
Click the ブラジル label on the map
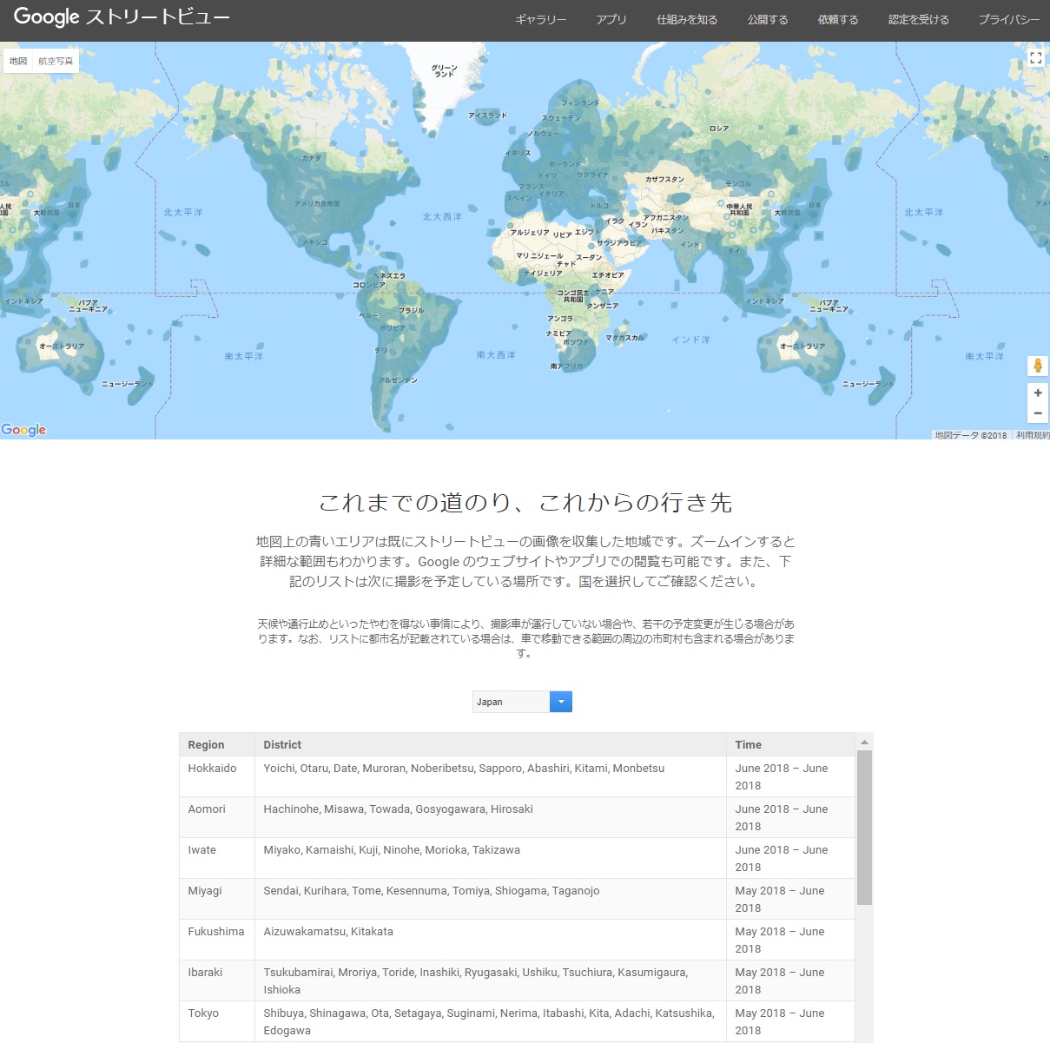click(411, 310)
